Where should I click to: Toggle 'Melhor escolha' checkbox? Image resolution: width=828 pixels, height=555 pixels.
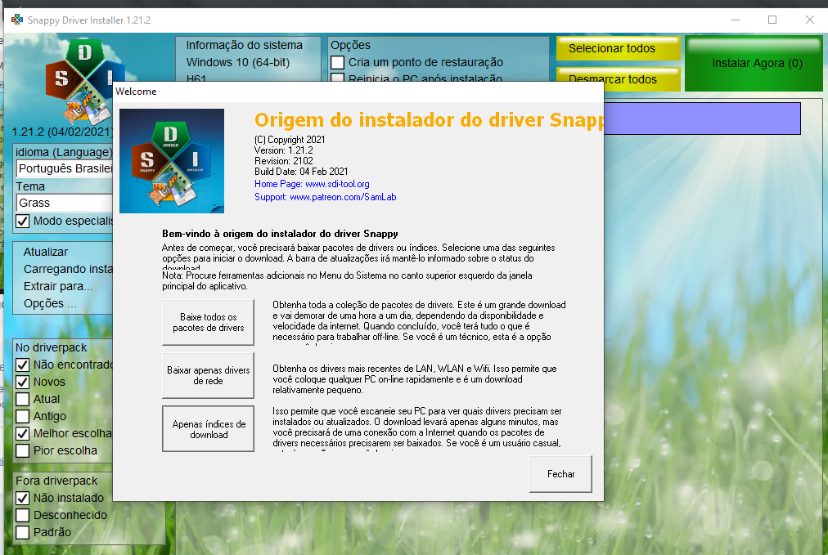[x=22, y=434]
